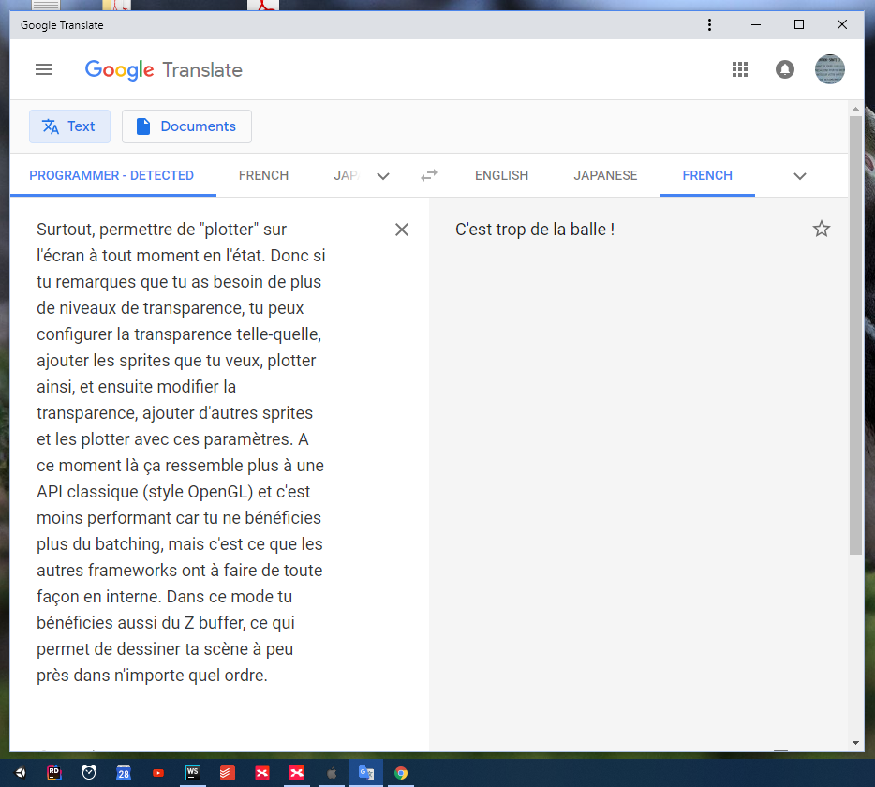Open the window's three-dot menu

pos(710,25)
